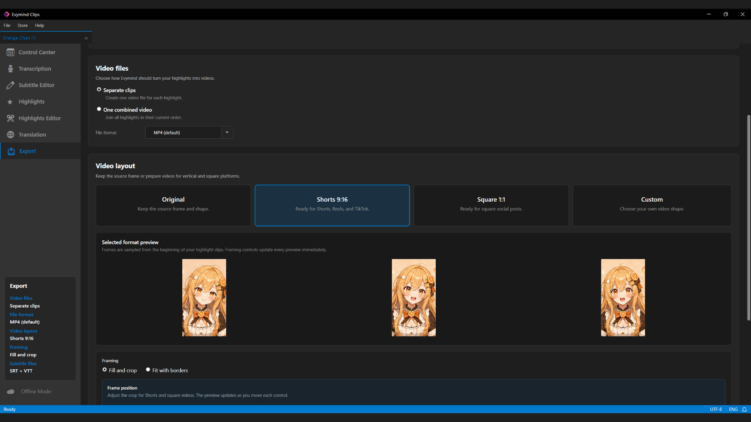Jump to Video files summary link
This screenshot has height=422, width=751.
[21, 298]
